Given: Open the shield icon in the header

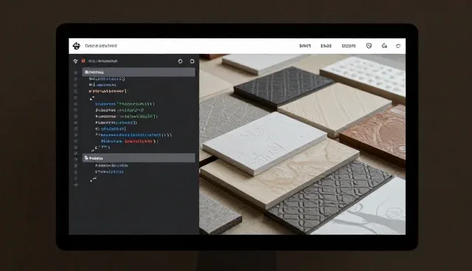Looking at the screenshot, I should (369, 46).
